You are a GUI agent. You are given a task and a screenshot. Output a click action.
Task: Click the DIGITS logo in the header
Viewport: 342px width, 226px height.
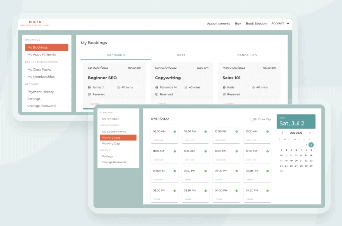(35, 23)
